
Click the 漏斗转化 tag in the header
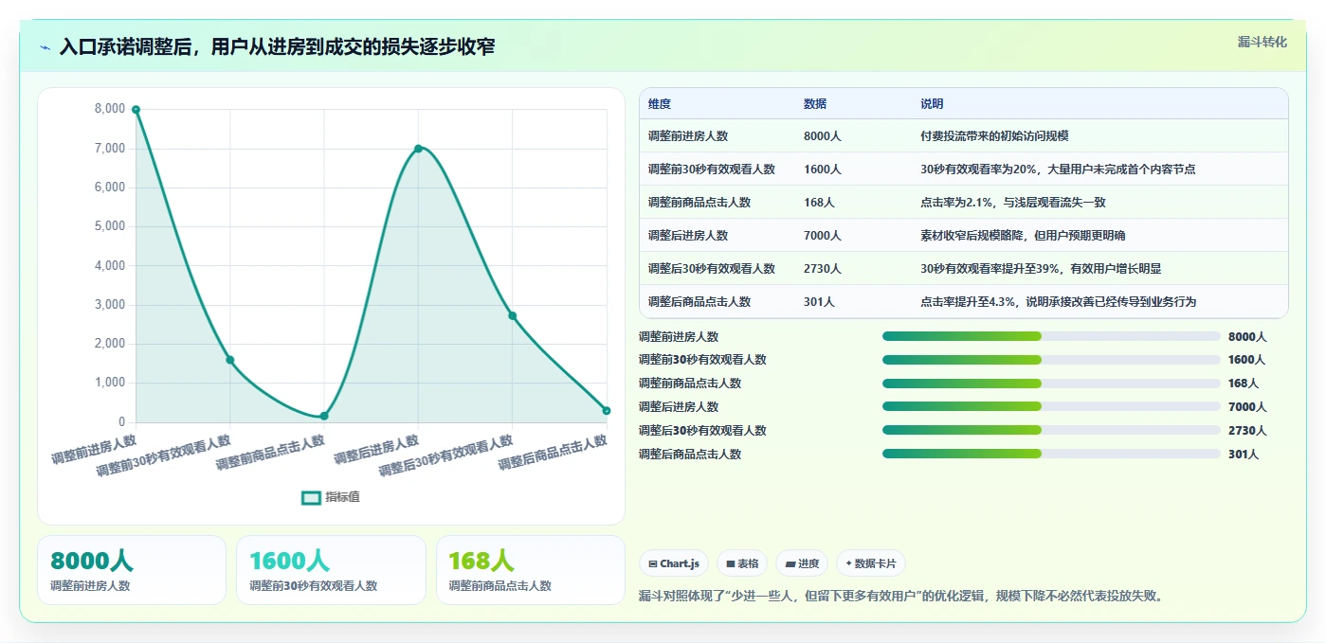1262,43
